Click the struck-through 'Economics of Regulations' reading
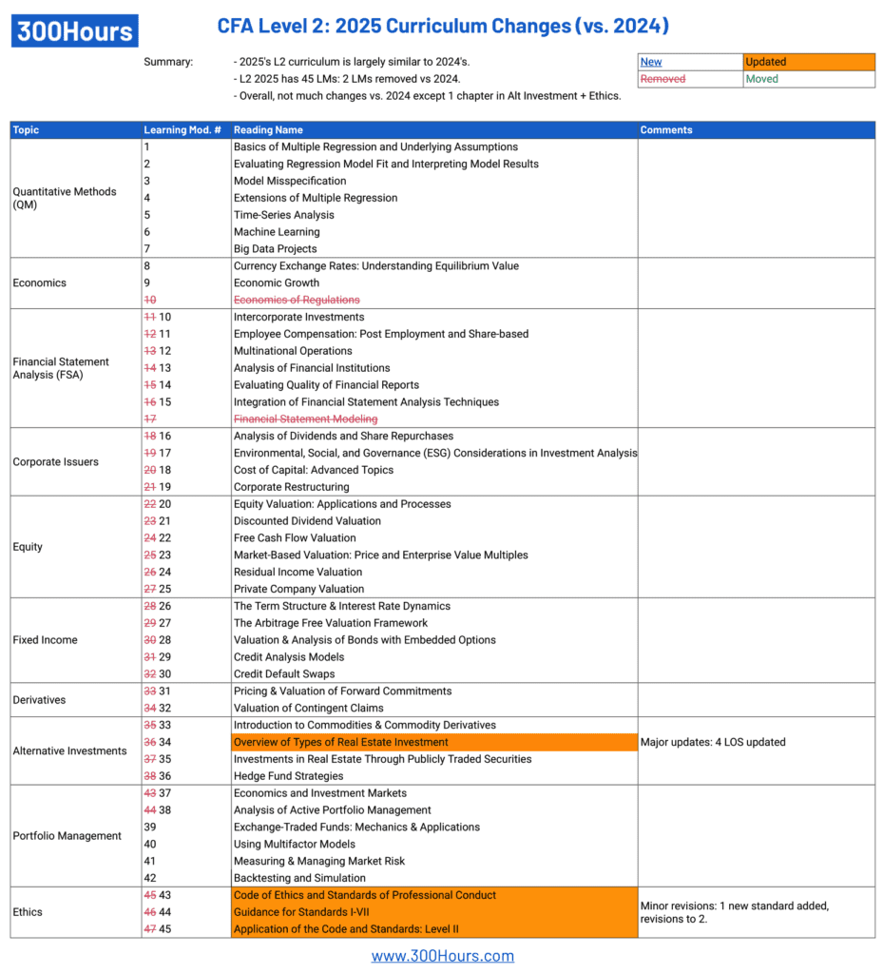This screenshot has width=883, height=974. (297, 300)
